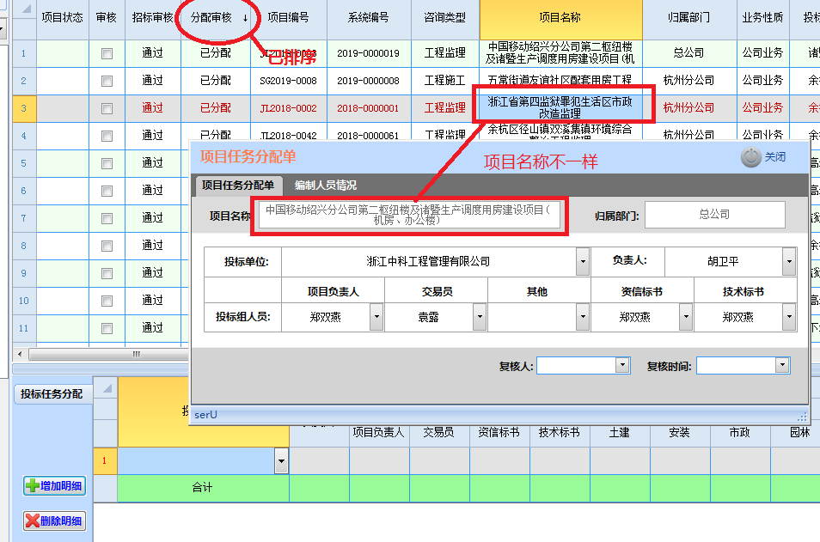The height and width of the screenshot is (542, 820).
Task: Tick the 审核 checkbox in row 5
Action: pyautogui.click(x=107, y=163)
